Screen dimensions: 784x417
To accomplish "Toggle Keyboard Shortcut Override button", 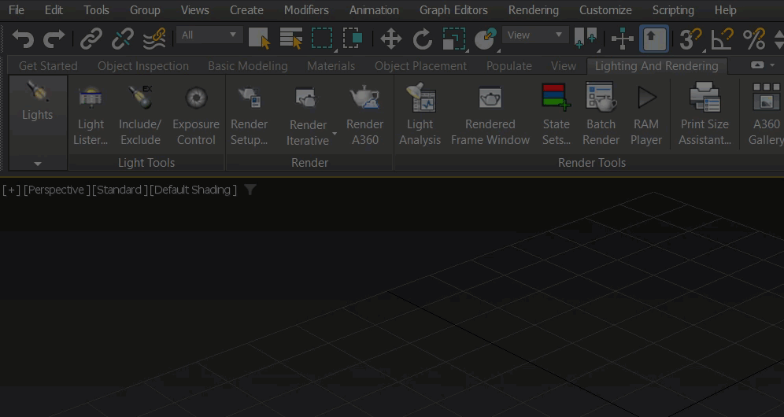I will coord(654,39).
